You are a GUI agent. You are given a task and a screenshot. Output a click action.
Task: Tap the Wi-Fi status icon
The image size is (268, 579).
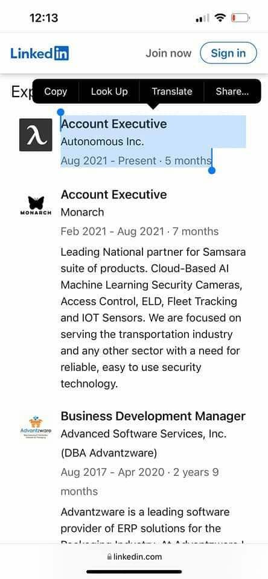pyautogui.click(x=220, y=17)
